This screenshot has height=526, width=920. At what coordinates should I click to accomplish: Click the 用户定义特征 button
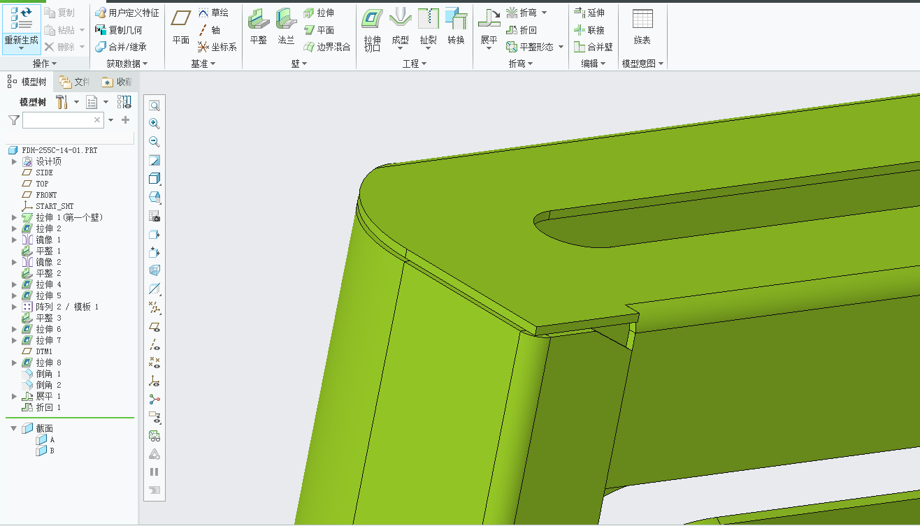tap(127, 13)
